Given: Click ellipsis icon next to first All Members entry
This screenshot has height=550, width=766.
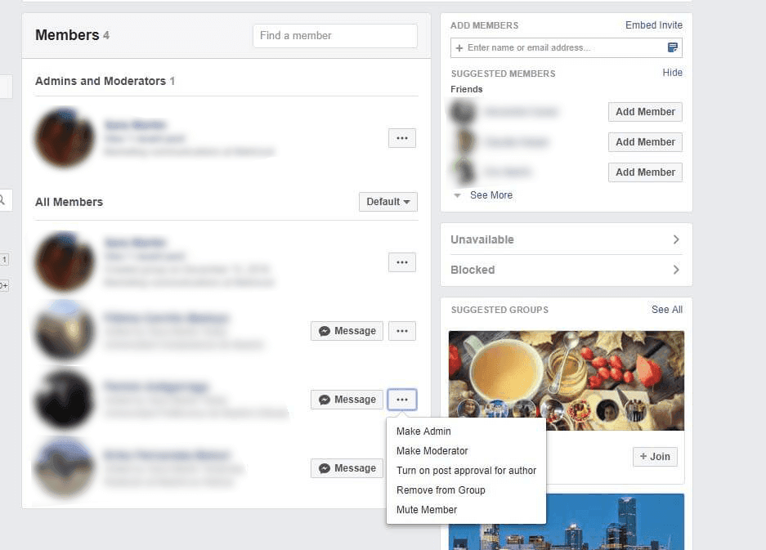Looking at the screenshot, I should pos(401,262).
